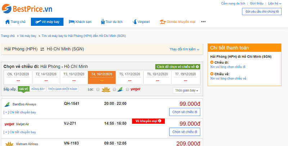Click the house icon beside Trang chủ

tap(7, 22)
